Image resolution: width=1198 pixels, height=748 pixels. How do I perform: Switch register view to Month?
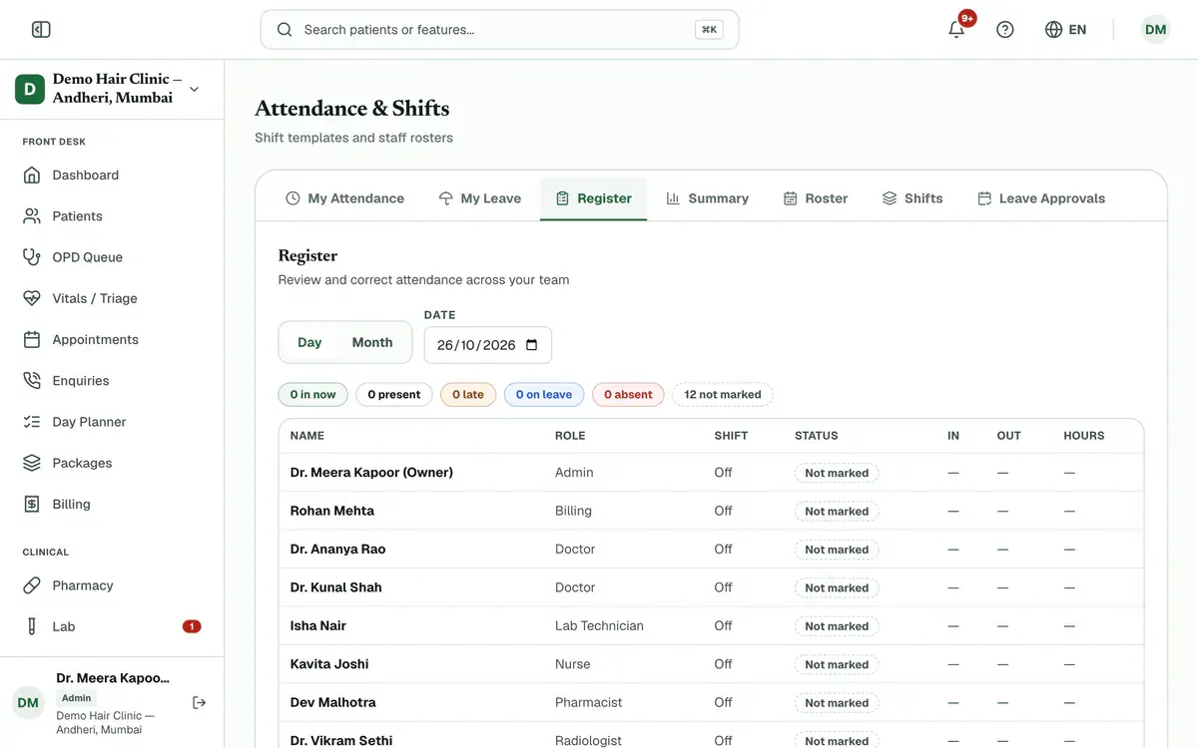372,342
